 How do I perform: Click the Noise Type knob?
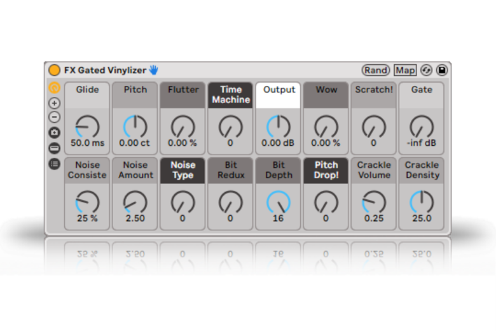click(183, 202)
